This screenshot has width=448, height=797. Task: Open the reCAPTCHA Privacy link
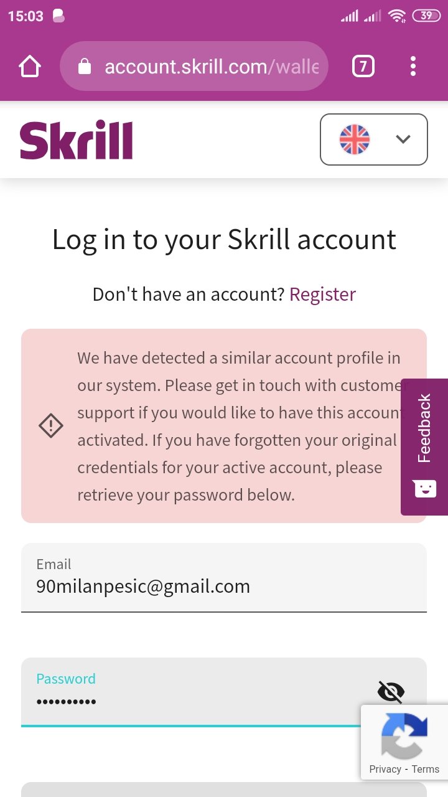[385, 769]
